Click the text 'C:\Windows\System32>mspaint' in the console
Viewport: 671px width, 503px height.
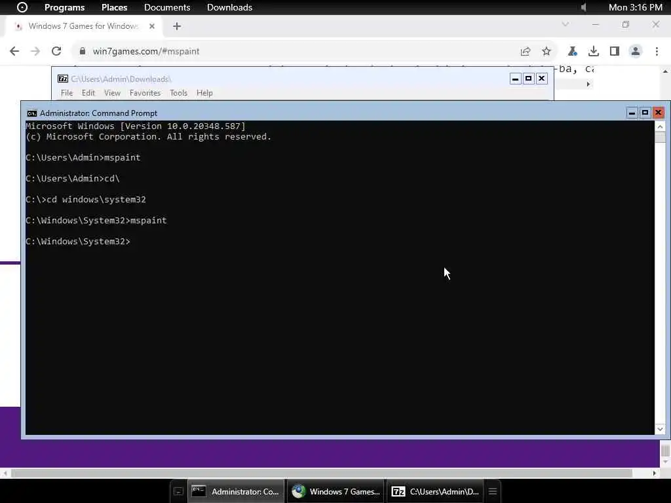(96, 220)
